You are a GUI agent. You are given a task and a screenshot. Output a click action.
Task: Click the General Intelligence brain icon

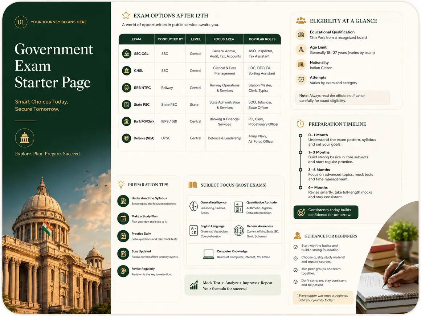(x=193, y=206)
